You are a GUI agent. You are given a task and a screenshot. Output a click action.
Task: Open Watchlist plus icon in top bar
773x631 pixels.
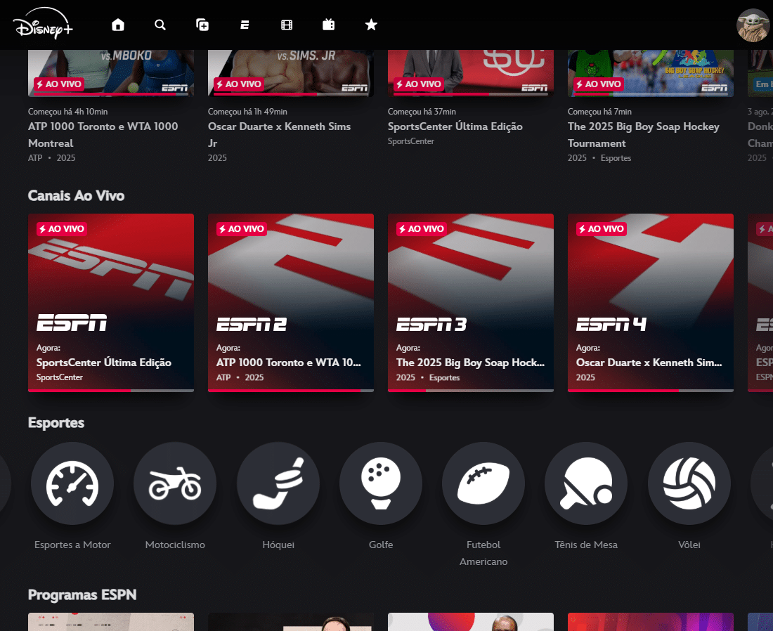click(x=202, y=25)
